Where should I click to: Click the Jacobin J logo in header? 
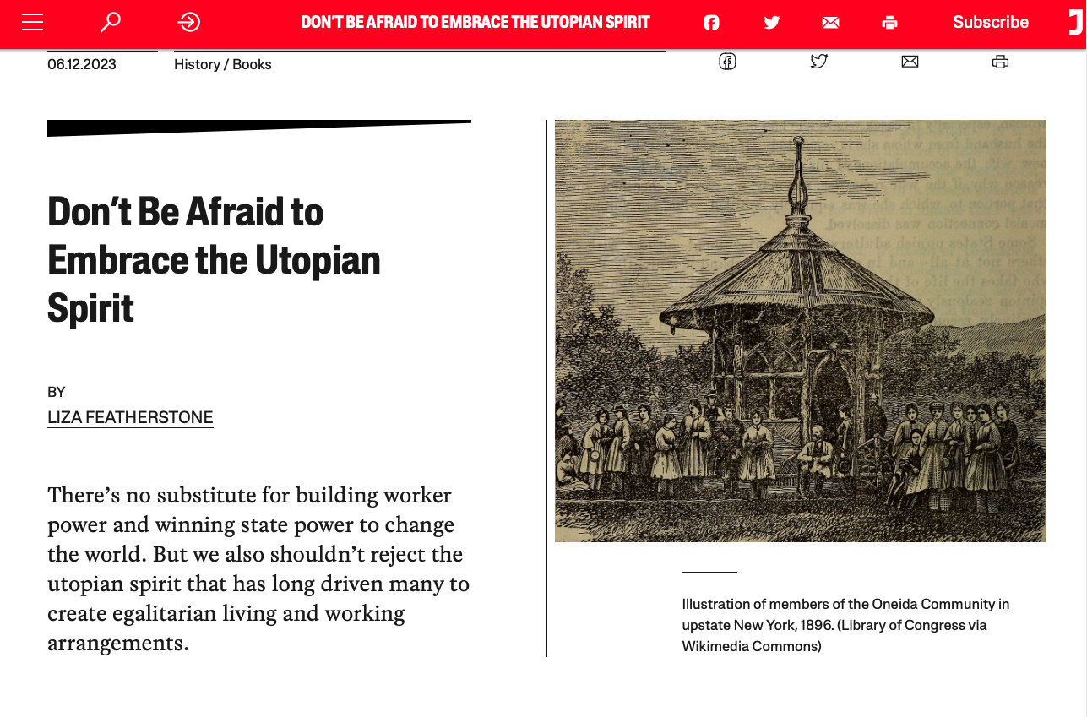tap(1075, 20)
